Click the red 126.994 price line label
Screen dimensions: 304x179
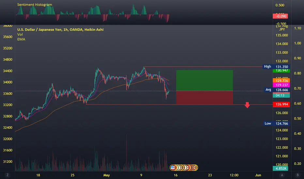click(x=281, y=104)
